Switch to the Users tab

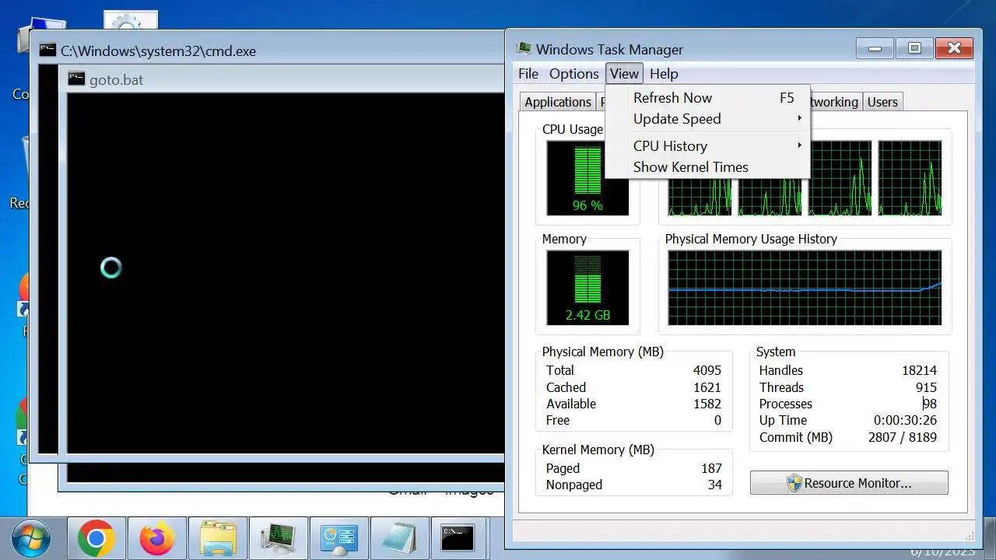[882, 102]
